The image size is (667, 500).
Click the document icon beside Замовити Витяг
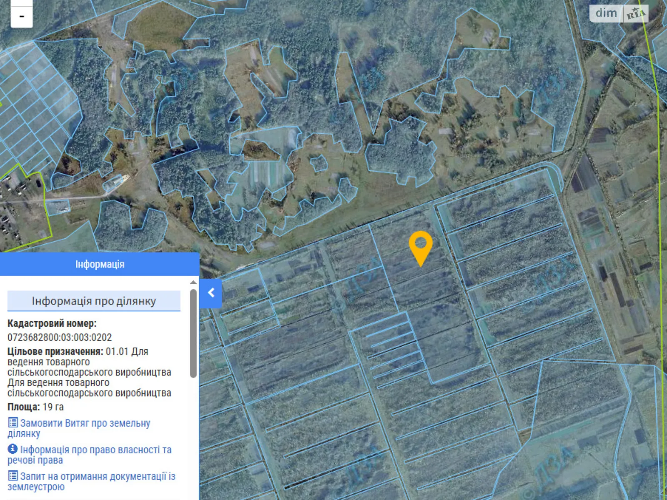[13, 422]
